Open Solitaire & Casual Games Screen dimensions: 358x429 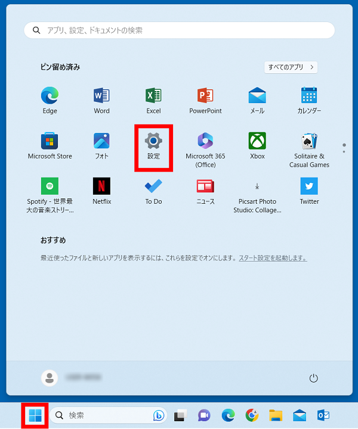click(x=309, y=150)
